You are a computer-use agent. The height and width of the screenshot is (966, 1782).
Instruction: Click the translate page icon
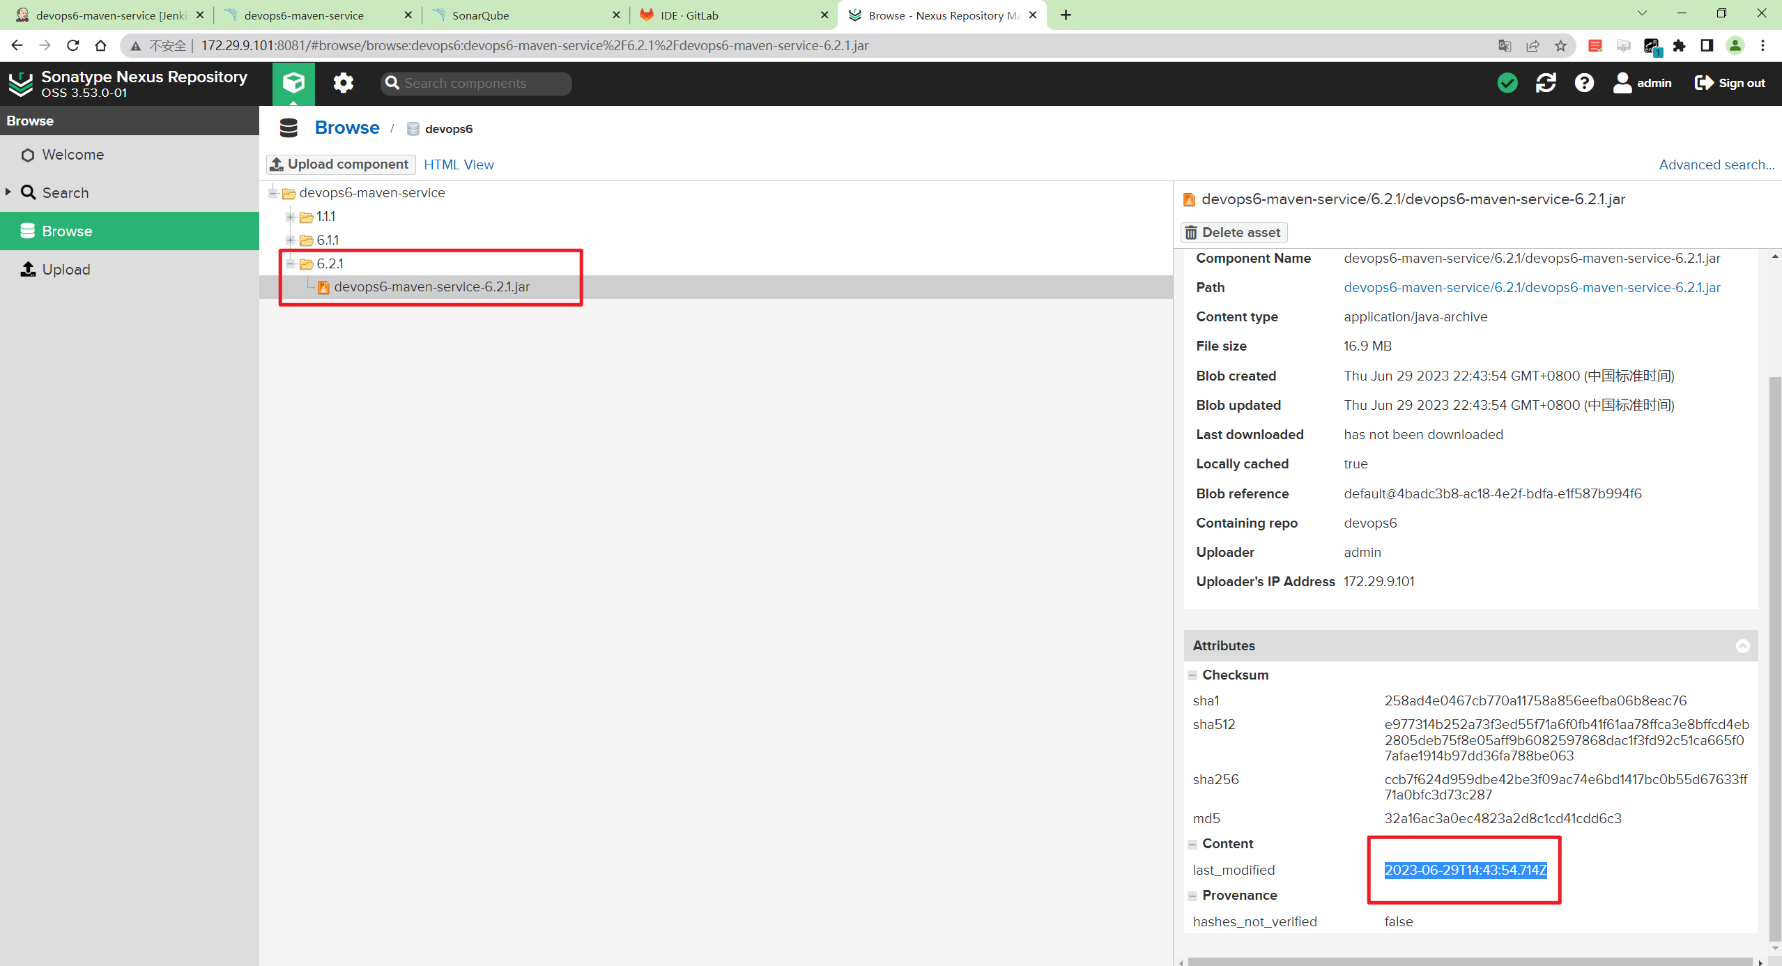pyautogui.click(x=1505, y=46)
